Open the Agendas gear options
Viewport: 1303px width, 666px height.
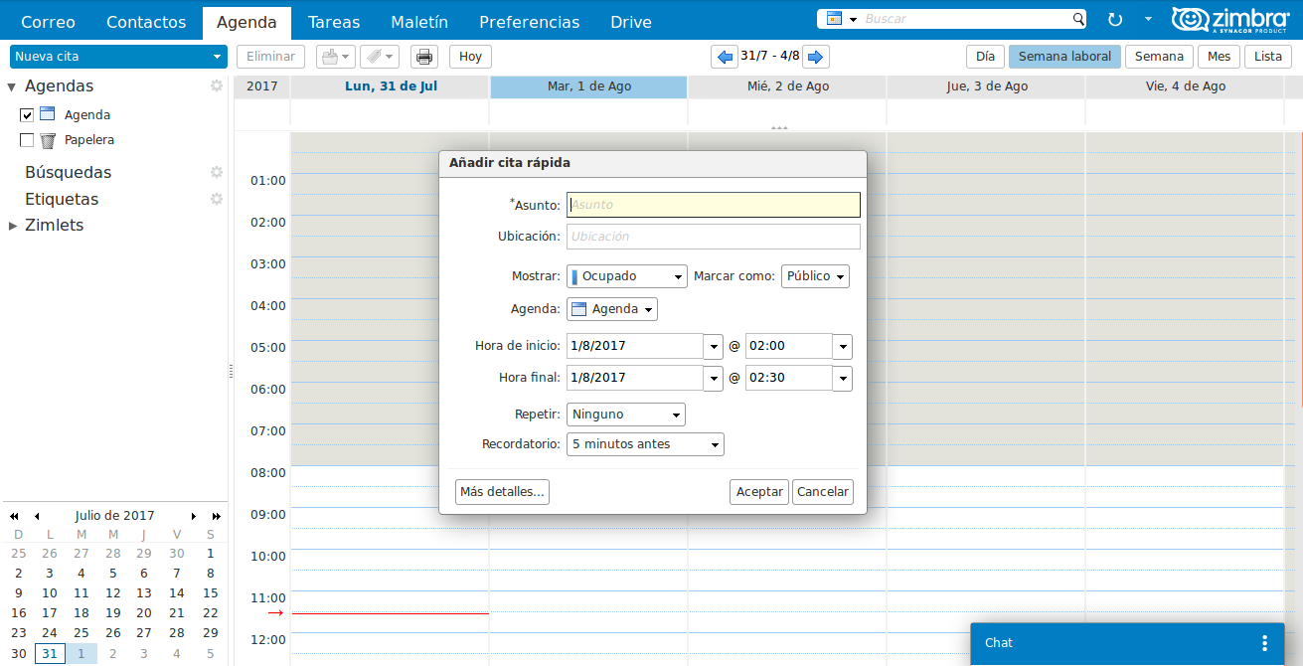tap(216, 85)
